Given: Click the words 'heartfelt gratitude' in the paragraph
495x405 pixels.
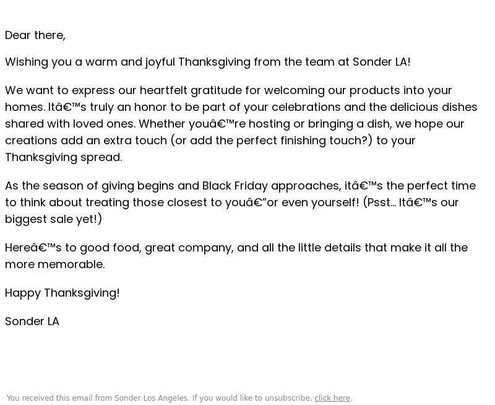Looking at the screenshot, I should (191, 90).
